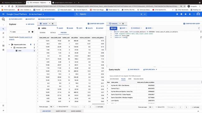Screen dimensions: 202x113
Task: Export the sales table
Action: point(100,28)
